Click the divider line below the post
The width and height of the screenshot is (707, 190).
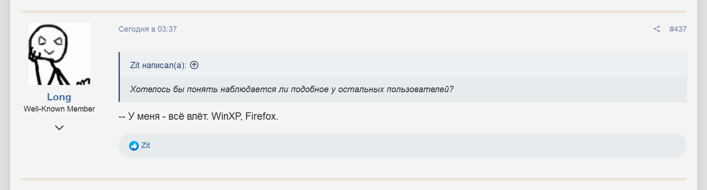tap(353, 179)
